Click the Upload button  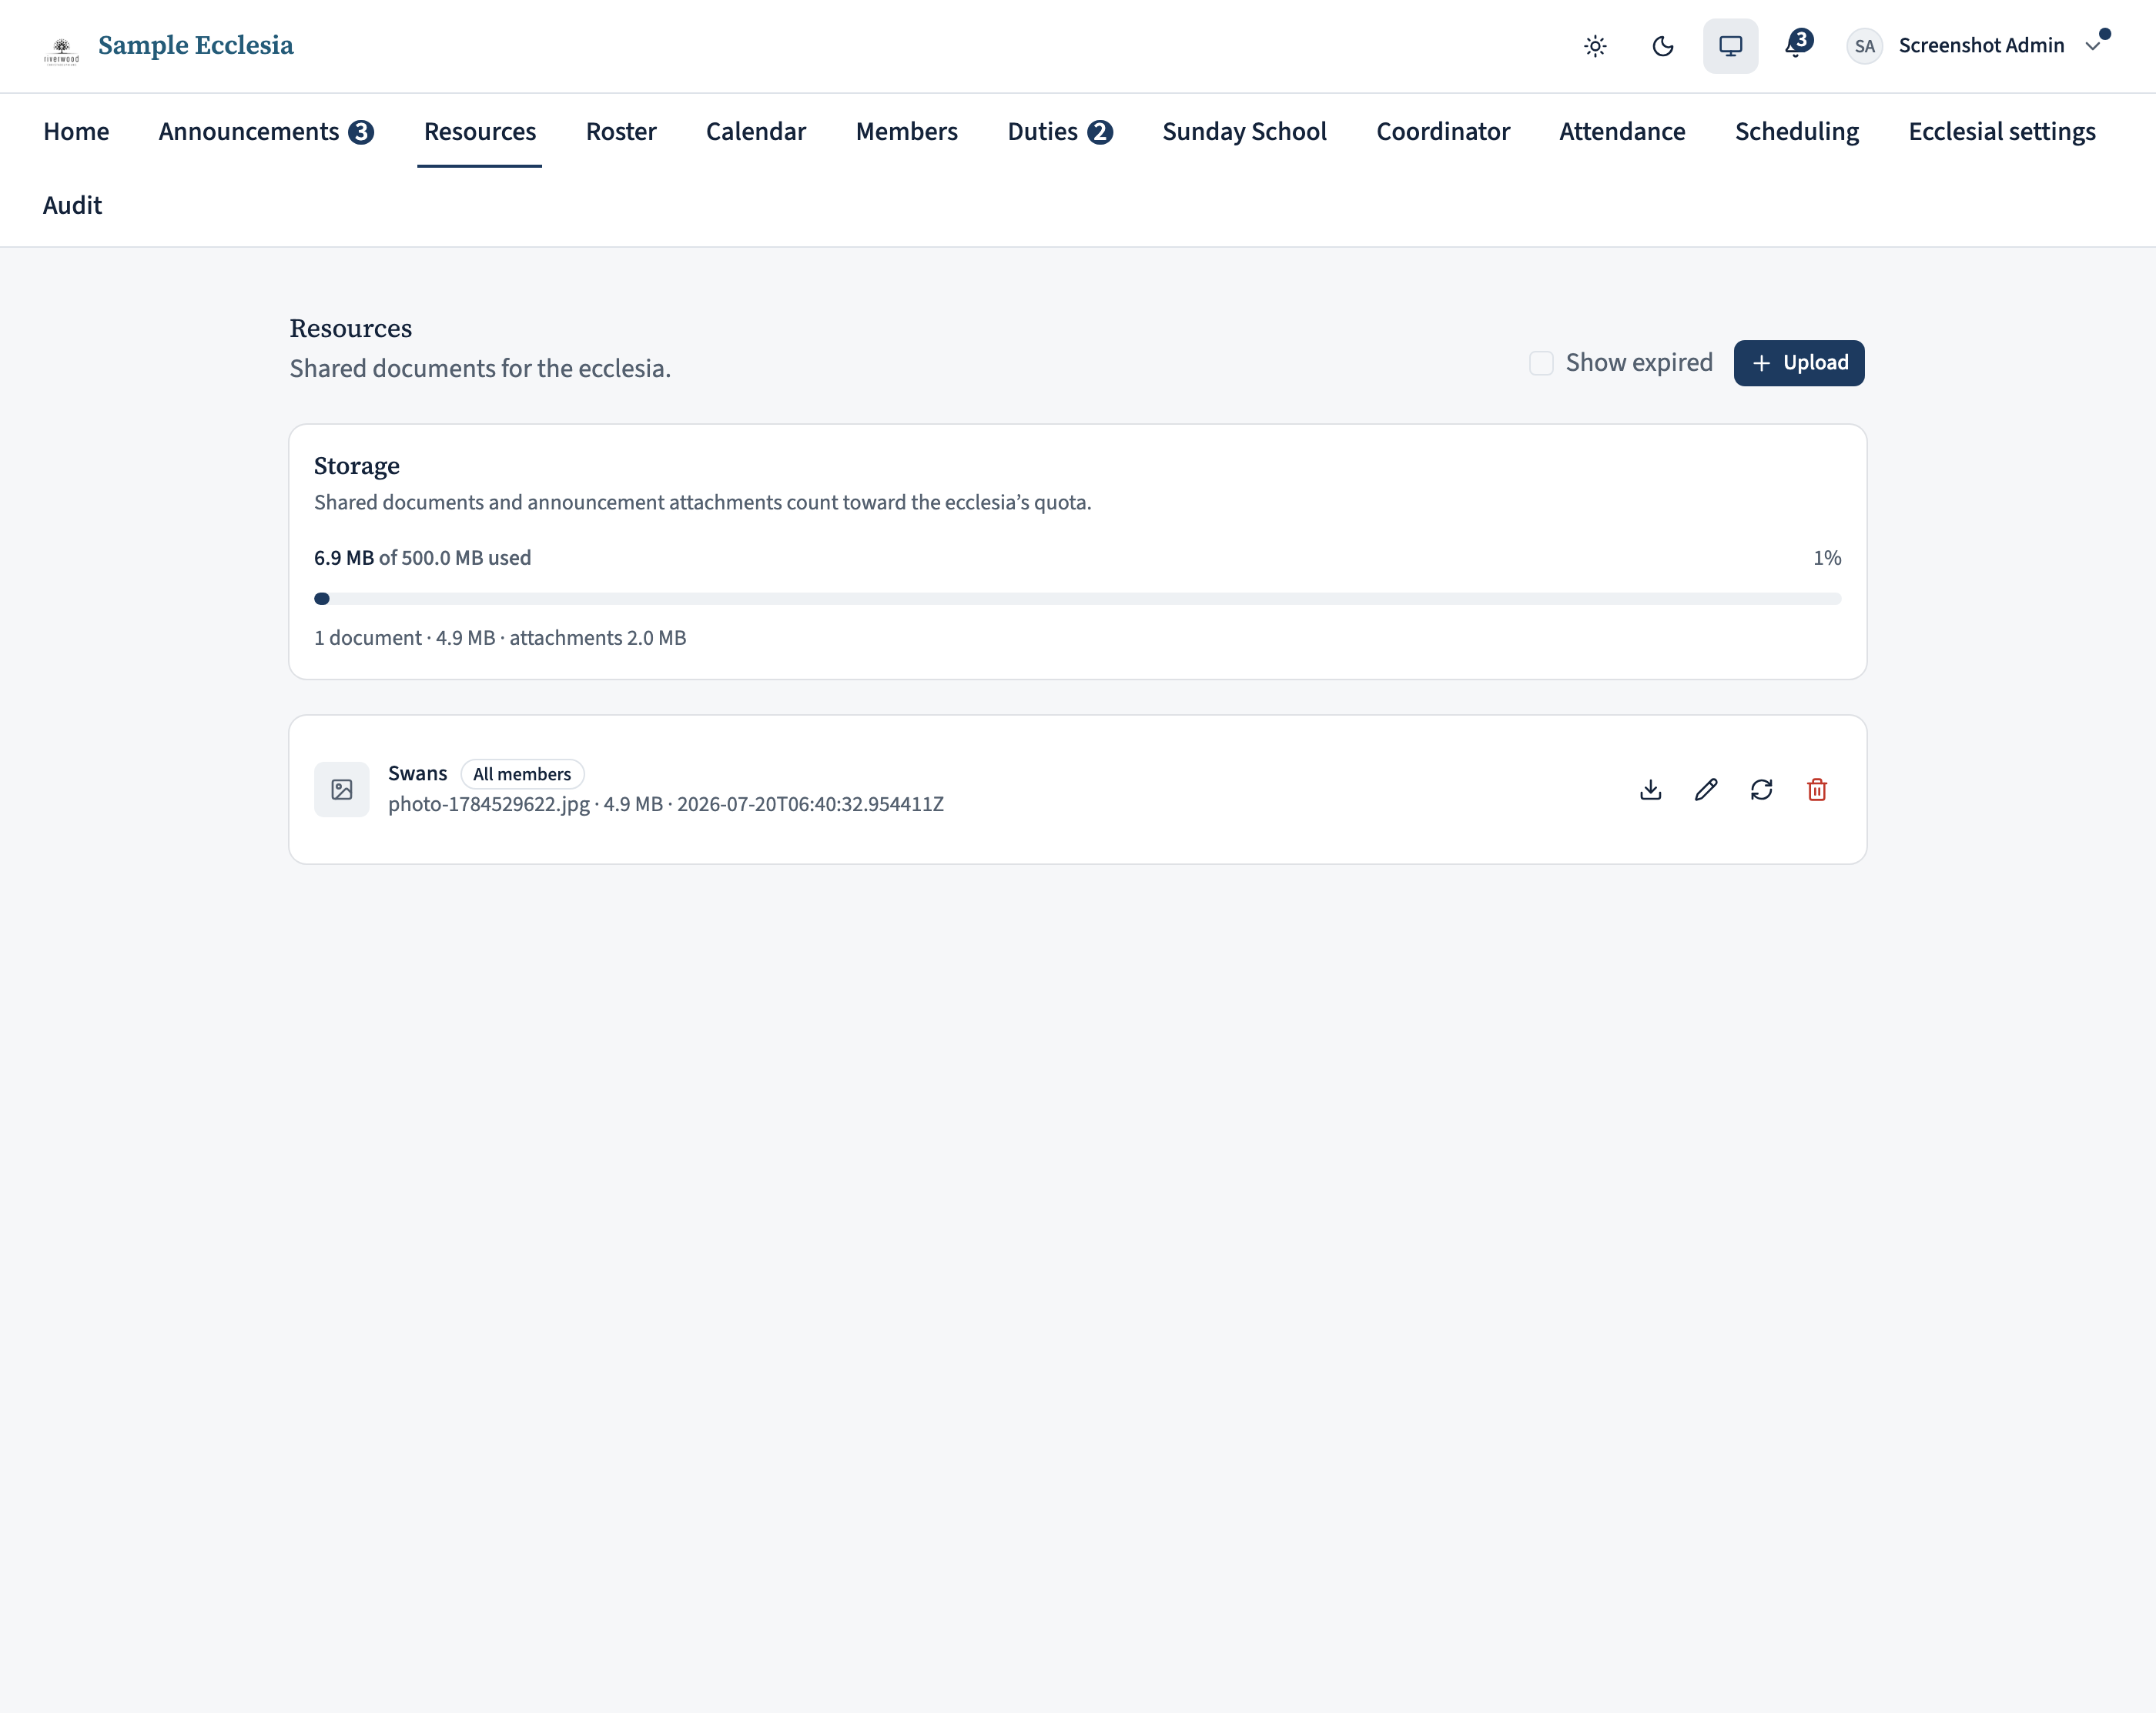[1799, 362]
